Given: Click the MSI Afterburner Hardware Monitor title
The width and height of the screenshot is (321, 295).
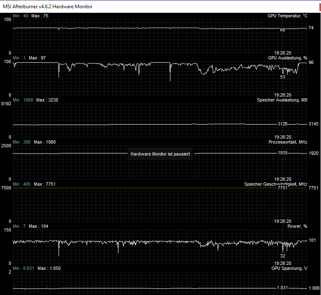Looking at the screenshot, I should tap(48, 7).
